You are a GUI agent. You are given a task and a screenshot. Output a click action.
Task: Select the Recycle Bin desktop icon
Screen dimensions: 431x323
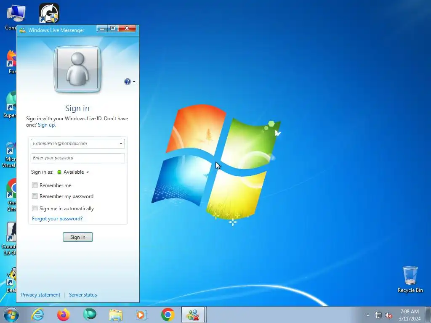410,279
